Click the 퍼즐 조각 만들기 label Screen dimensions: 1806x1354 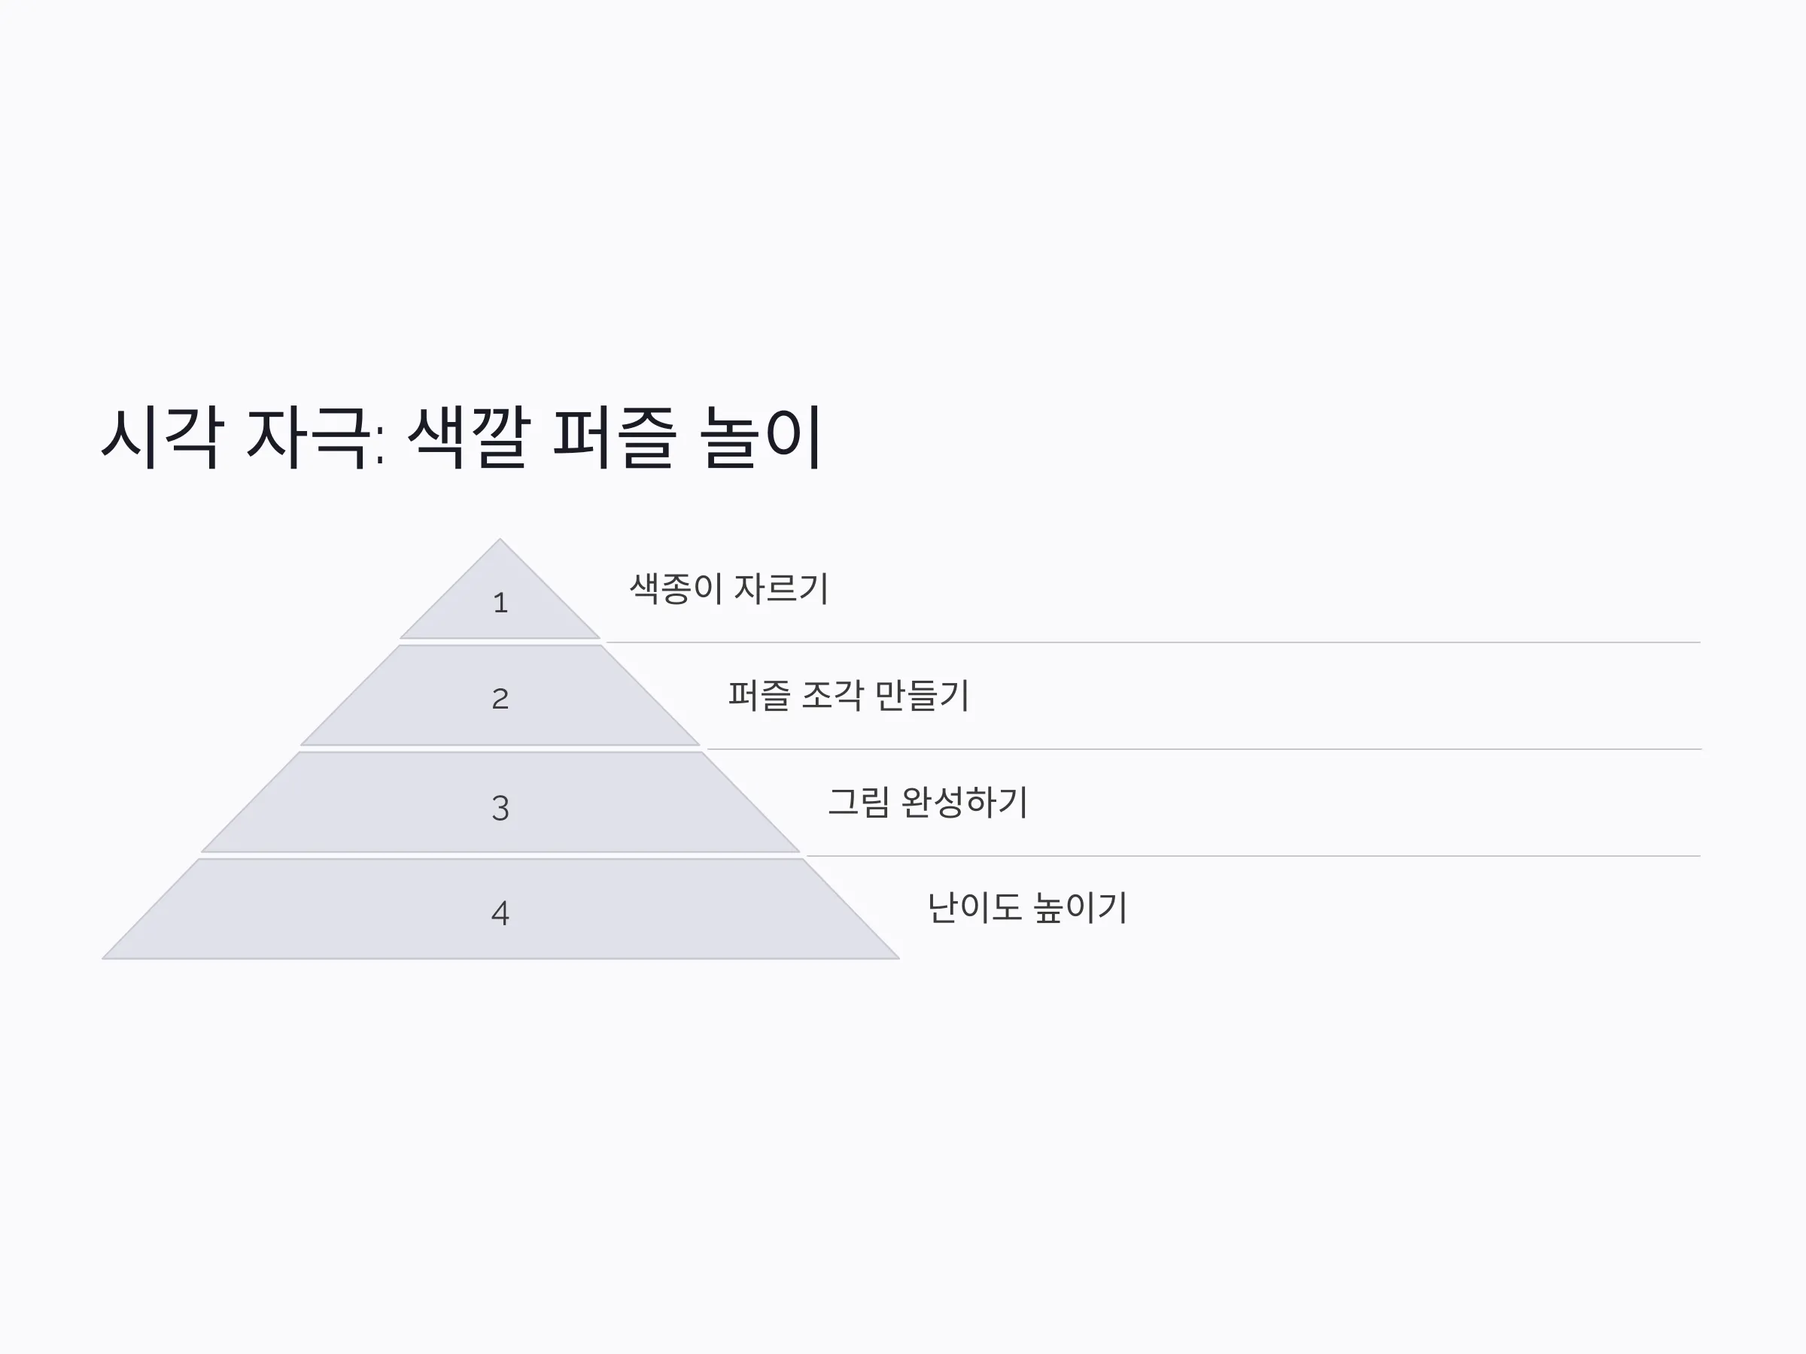coord(848,695)
